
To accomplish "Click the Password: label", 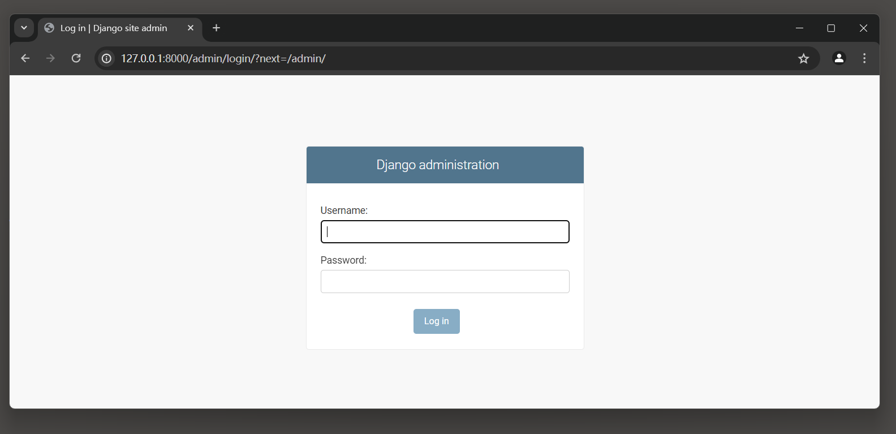I will pos(343,260).
